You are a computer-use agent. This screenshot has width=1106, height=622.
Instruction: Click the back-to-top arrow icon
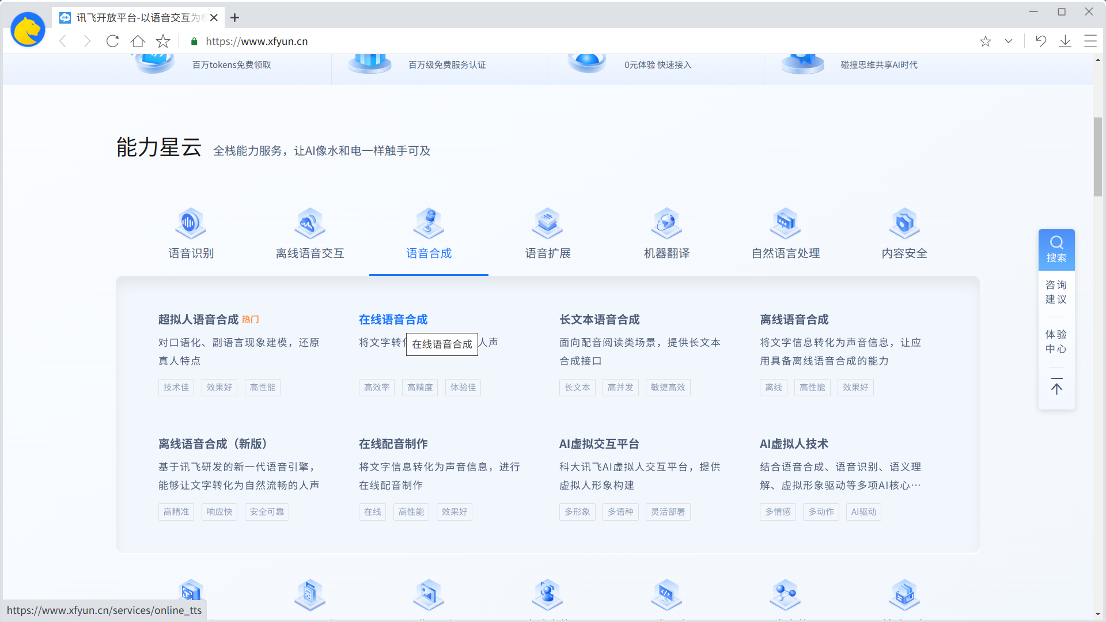tap(1056, 387)
